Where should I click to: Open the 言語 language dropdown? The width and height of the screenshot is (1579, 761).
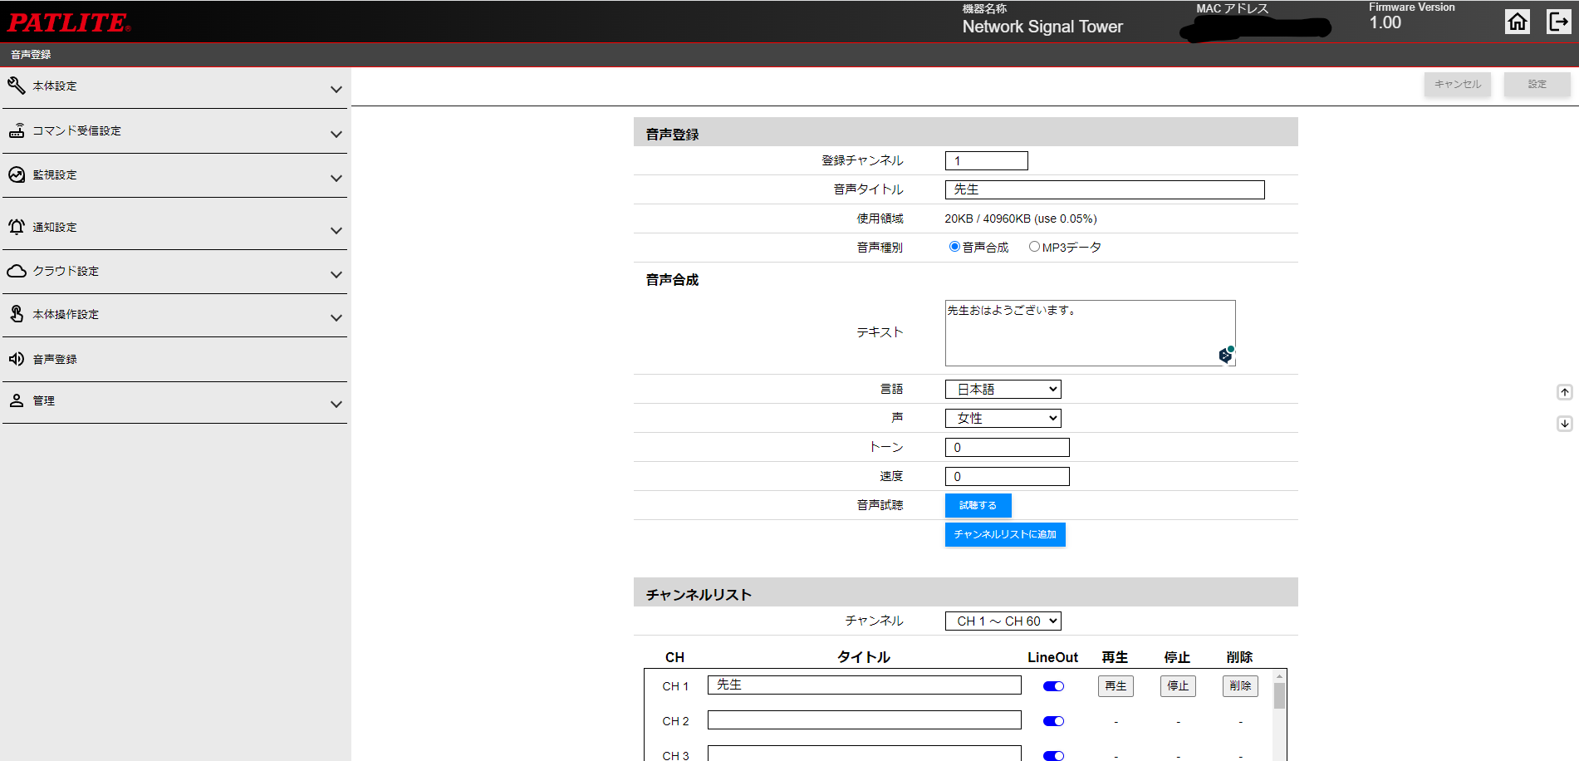coord(1003,389)
